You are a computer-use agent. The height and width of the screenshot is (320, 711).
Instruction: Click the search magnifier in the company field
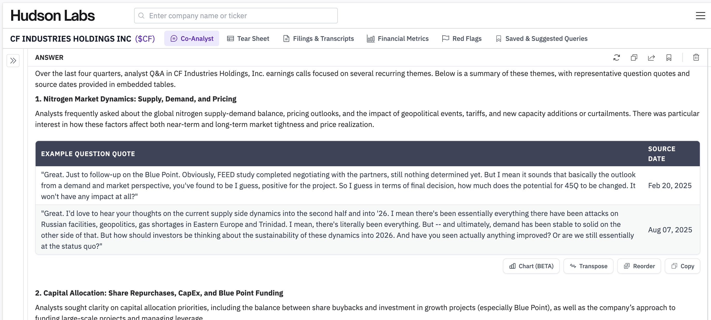click(142, 16)
